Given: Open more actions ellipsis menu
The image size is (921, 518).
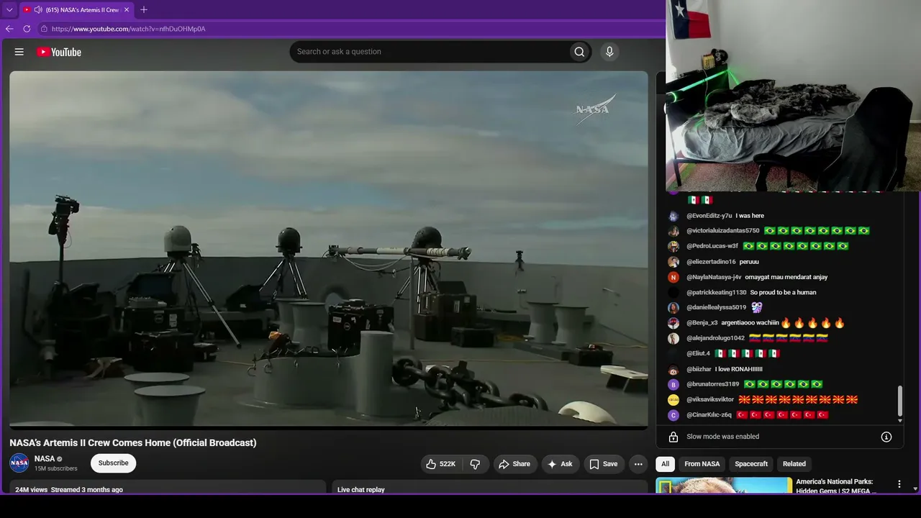Looking at the screenshot, I should 638,464.
